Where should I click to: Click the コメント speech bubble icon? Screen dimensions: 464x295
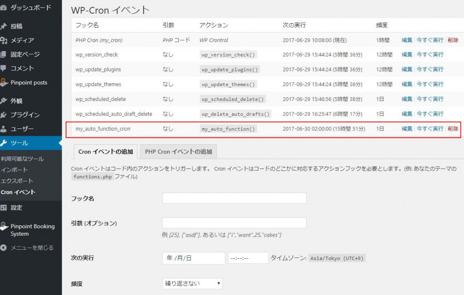(x=3, y=68)
